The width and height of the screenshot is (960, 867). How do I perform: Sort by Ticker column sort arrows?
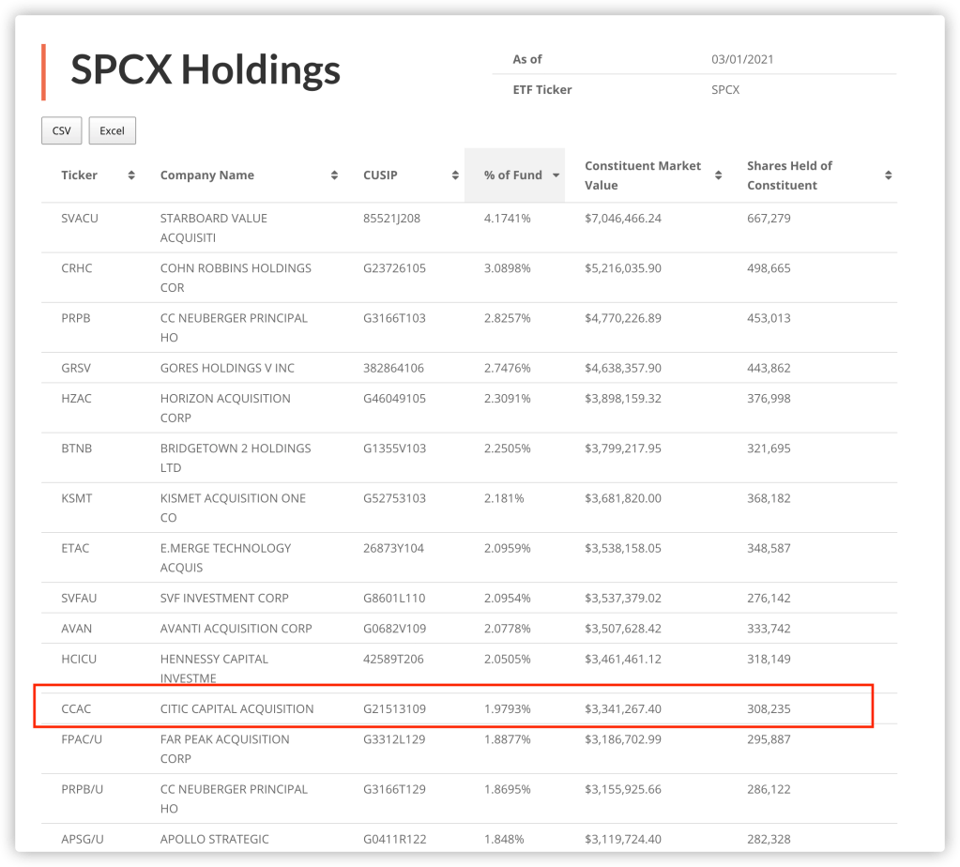[x=131, y=175]
